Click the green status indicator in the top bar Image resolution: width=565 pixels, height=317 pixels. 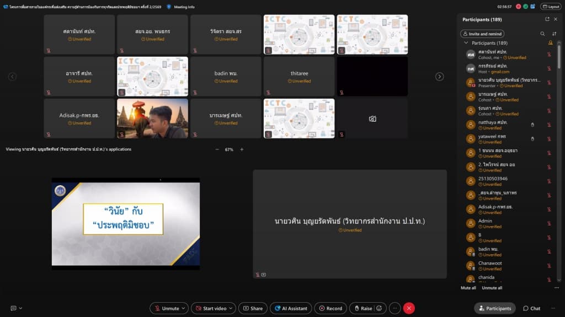[526, 7]
